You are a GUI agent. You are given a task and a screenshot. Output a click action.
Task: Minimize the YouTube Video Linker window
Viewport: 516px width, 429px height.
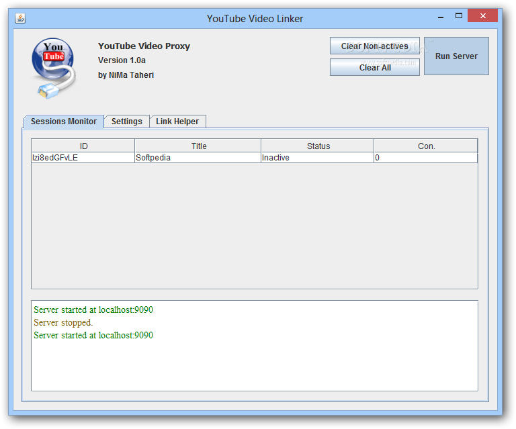(441, 16)
